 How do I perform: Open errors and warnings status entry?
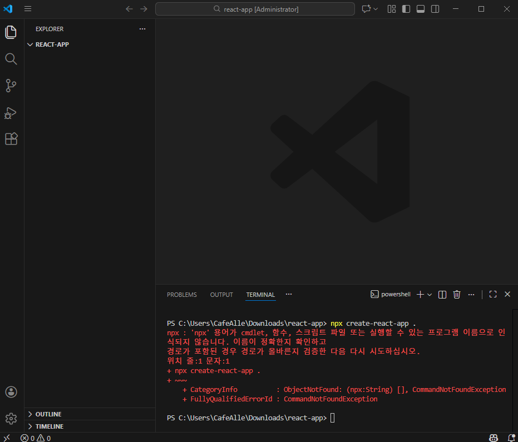point(36,438)
